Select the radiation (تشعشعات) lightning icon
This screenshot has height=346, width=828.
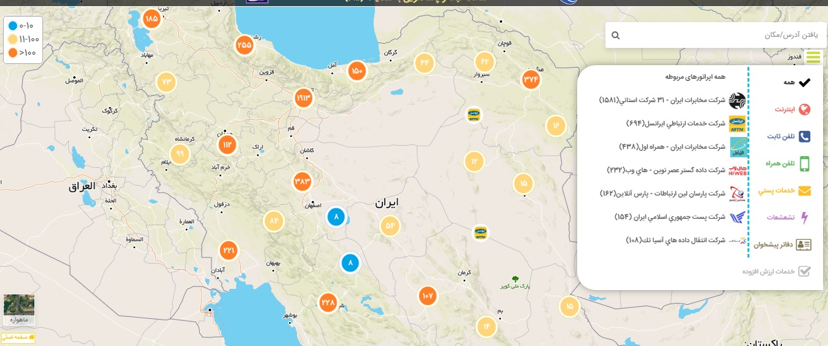point(804,218)
